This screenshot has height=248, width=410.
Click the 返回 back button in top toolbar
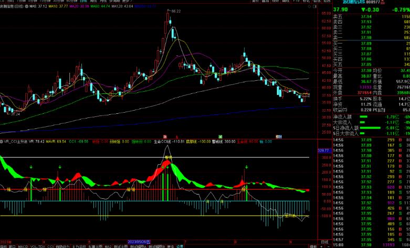click(x=327, y=1)
